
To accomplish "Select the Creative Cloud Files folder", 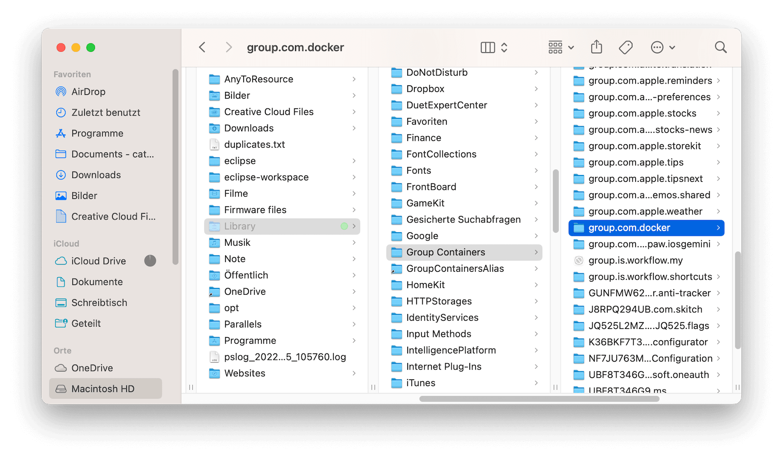I will pyautogui.click(x=282, y=112).
